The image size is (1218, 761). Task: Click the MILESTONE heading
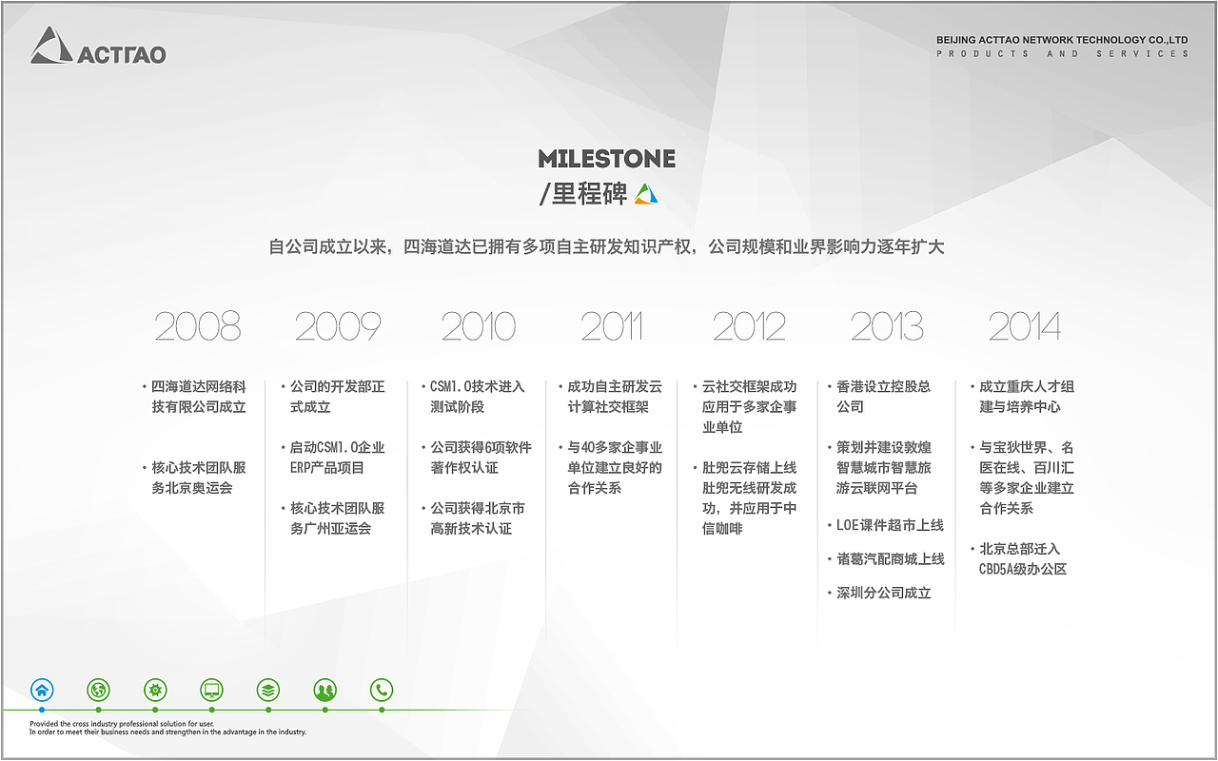point(607,159)
